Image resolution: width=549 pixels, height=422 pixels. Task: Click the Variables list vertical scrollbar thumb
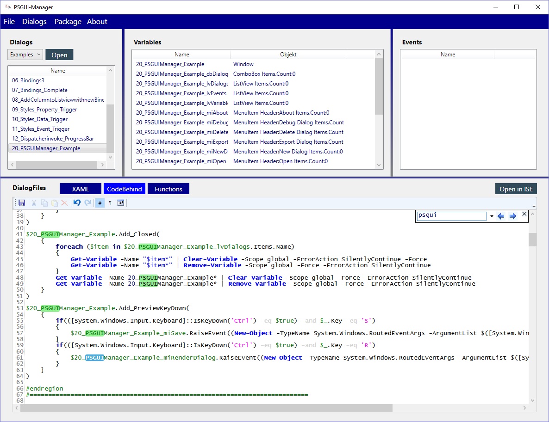(379, 86)
